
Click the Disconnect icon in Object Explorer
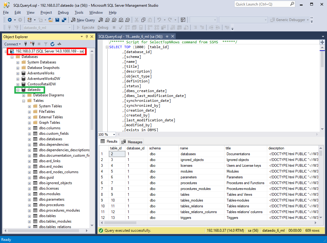click(x=32, y=44)
